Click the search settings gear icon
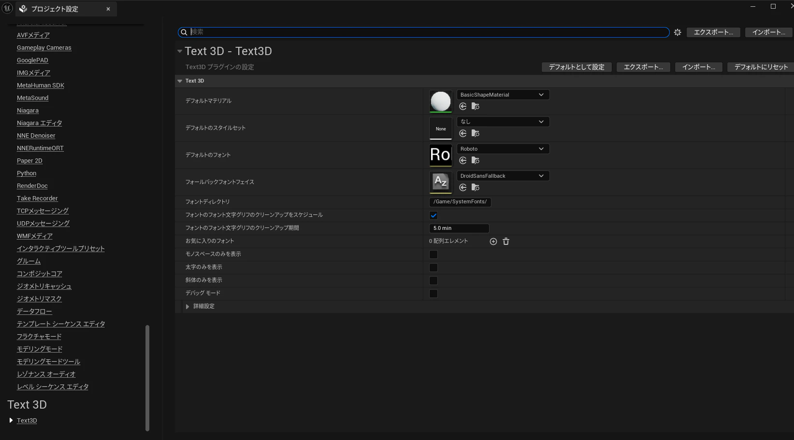 pyautogui.click(x=678, y=32)
